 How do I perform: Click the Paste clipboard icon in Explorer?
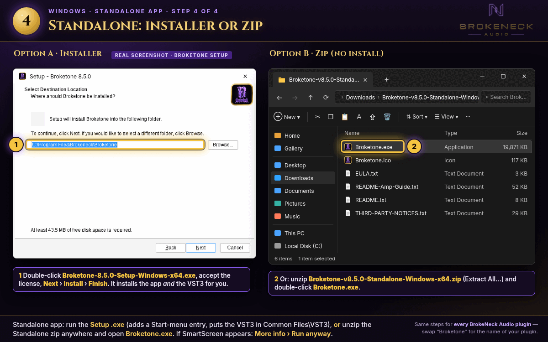(345, 117)
